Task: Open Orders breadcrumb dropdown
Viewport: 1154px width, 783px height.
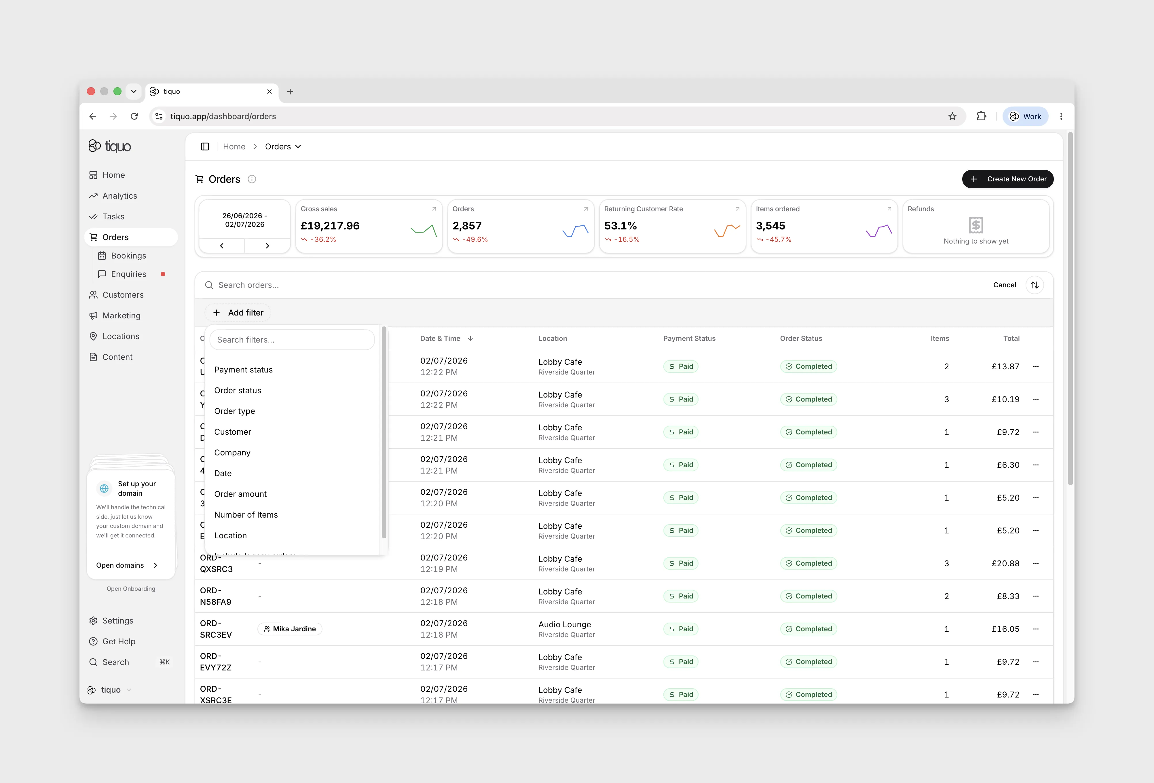Action: coord(283,147)
